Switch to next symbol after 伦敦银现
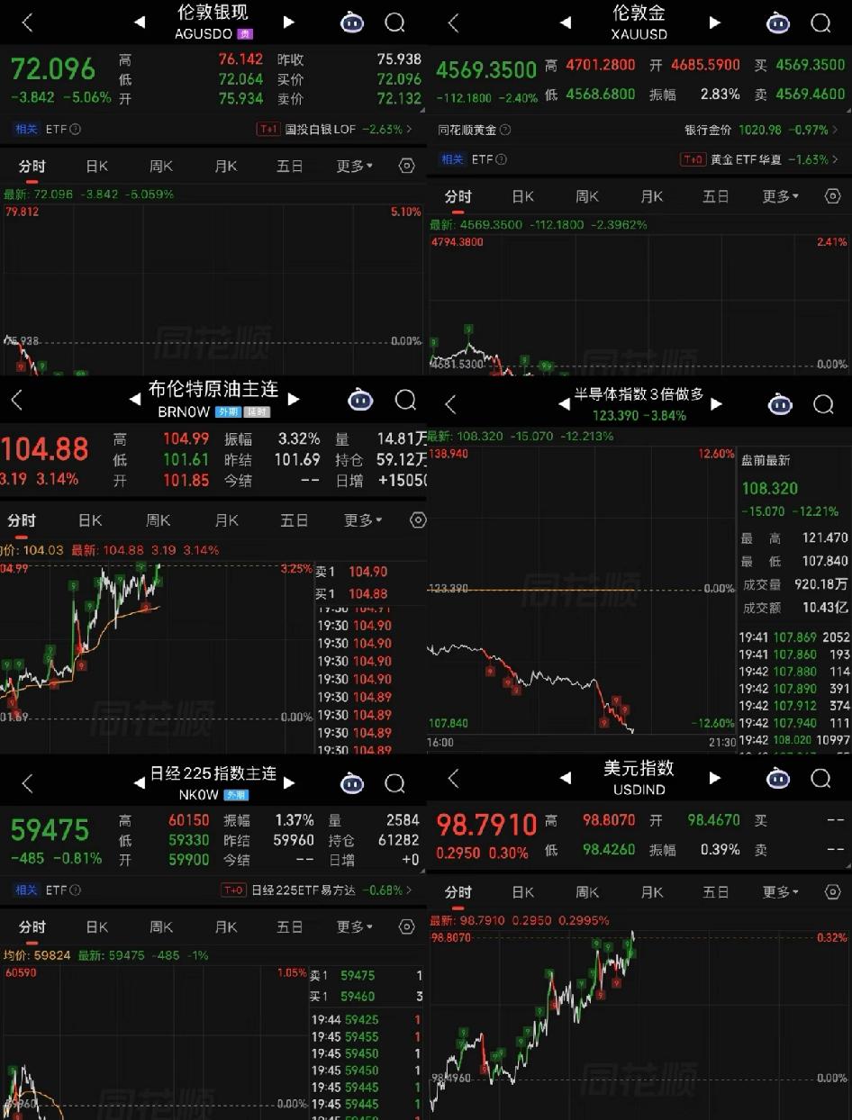The image size is (852, 1120). (288, 23)
